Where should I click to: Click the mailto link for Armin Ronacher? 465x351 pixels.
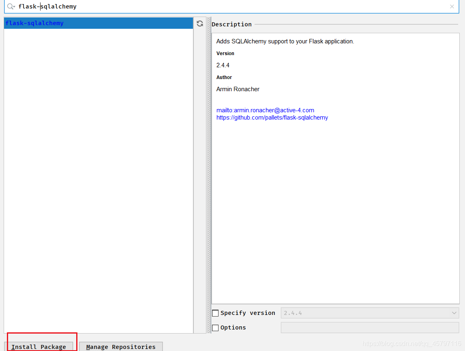[x=265, y=110]
